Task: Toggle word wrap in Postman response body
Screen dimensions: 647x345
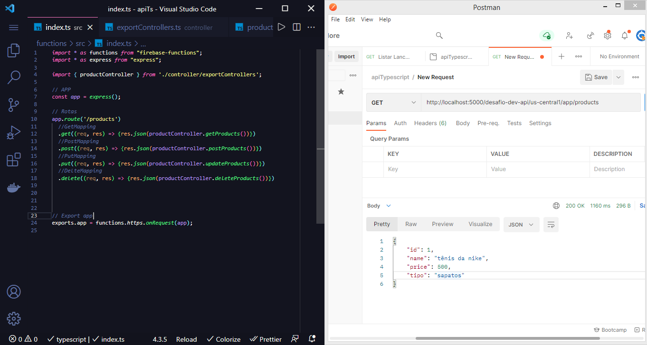Action: [551, 224]
